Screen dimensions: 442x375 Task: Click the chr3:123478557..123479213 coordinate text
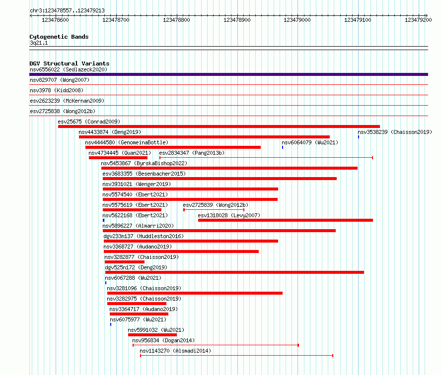(x=67, y=11)
